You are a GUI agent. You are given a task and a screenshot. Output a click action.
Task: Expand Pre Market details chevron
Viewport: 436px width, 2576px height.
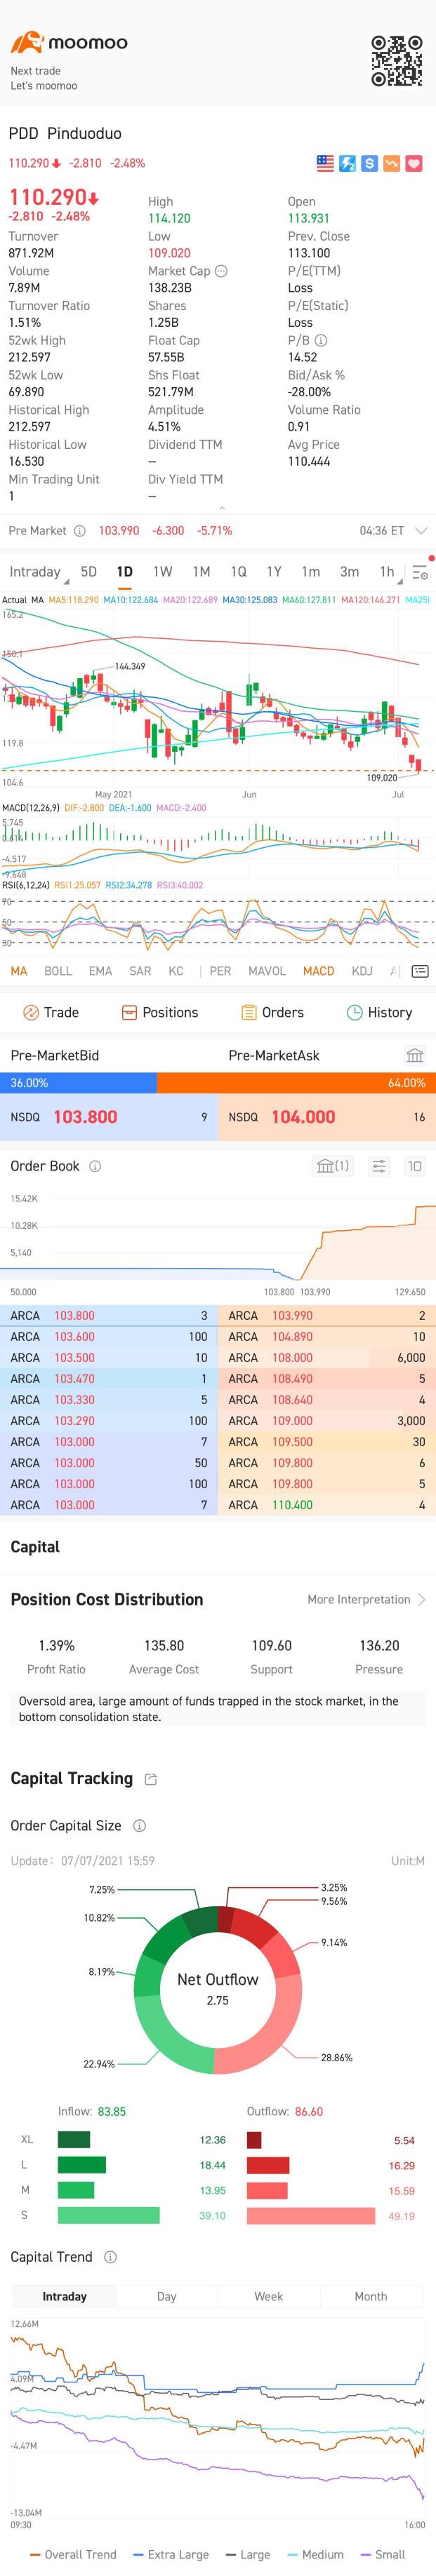coord(420,531)
